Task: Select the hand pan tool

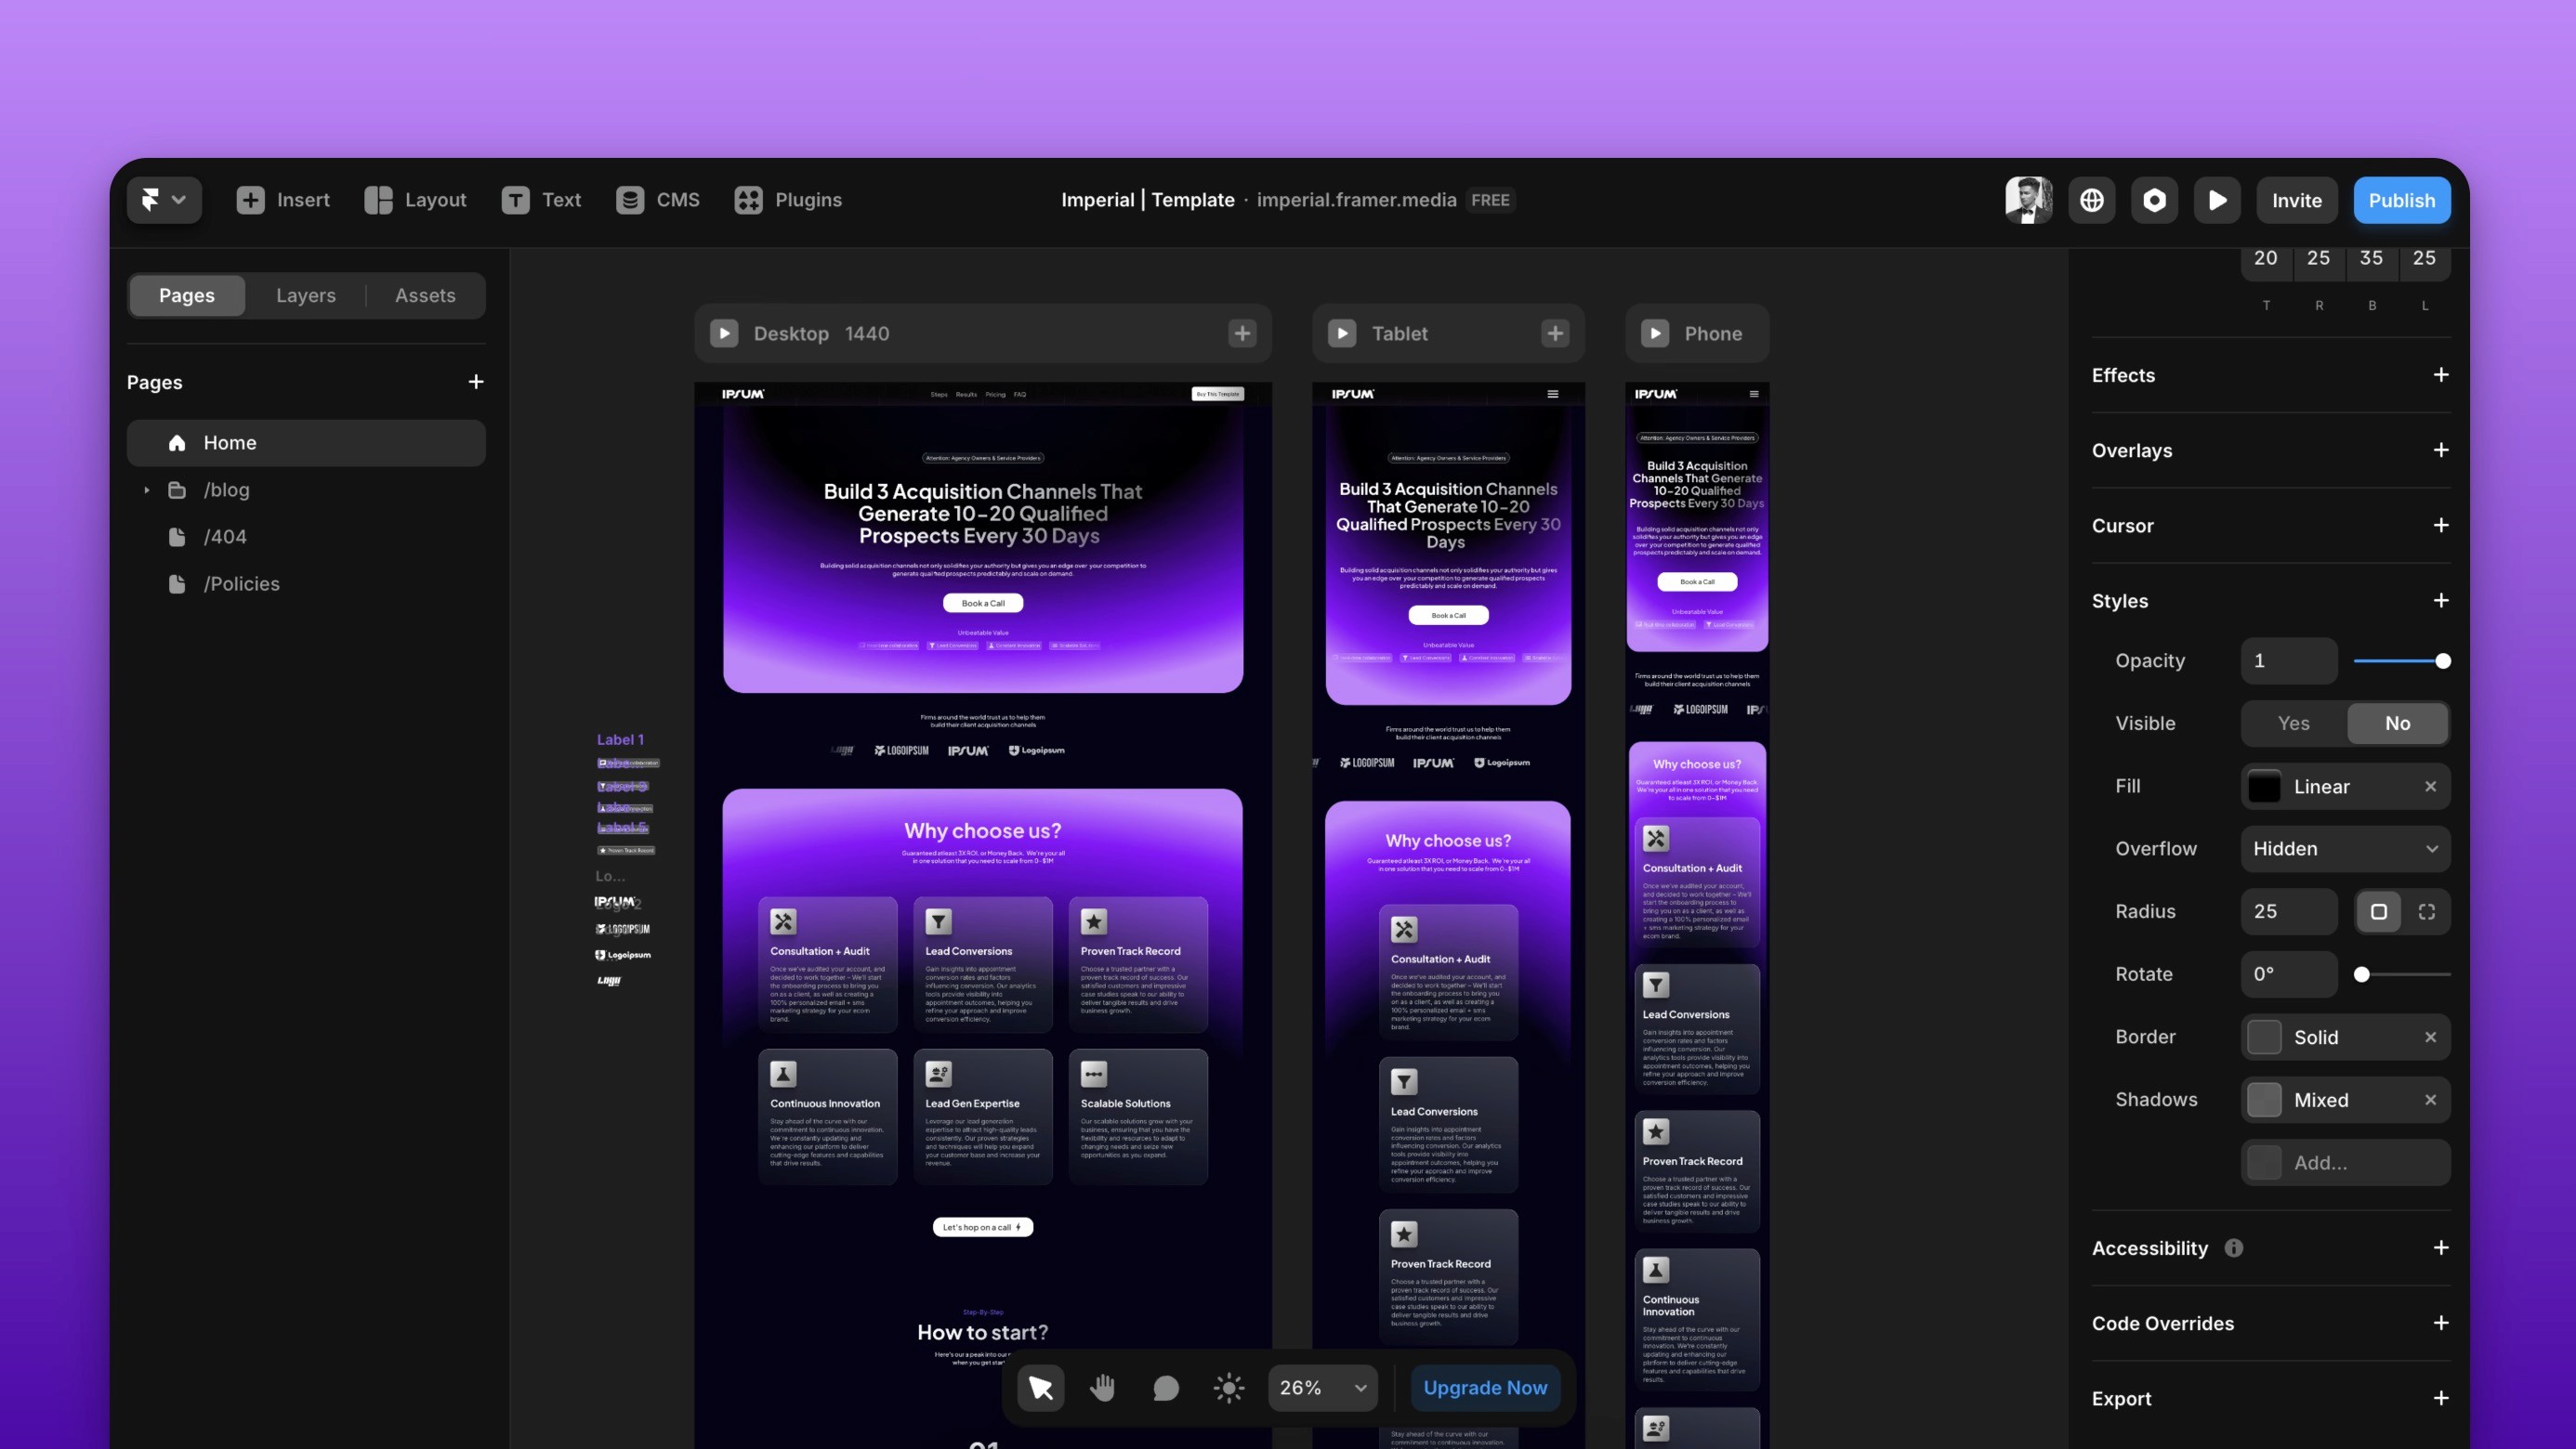Action: point(1102,1387)
